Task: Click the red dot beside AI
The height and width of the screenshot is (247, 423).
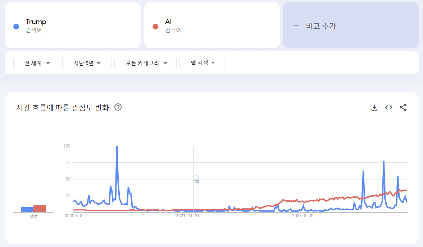Action: 155,26
